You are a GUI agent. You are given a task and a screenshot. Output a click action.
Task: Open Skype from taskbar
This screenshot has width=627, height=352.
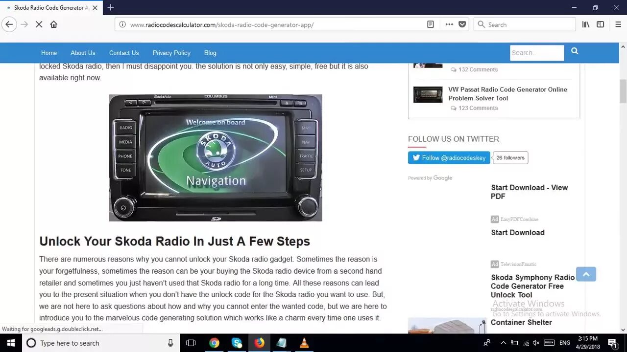click(x=237, y=343)
